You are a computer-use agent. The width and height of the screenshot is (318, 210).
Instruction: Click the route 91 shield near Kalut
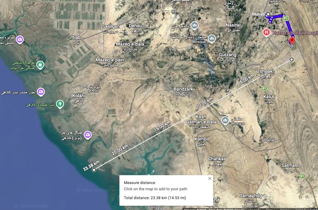(265, 88)
